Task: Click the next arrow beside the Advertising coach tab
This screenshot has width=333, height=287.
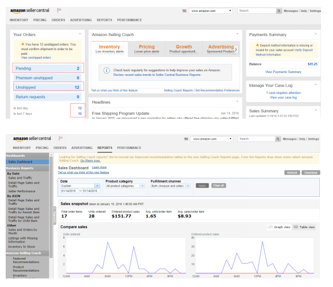Action: click(x=236, y=49)
